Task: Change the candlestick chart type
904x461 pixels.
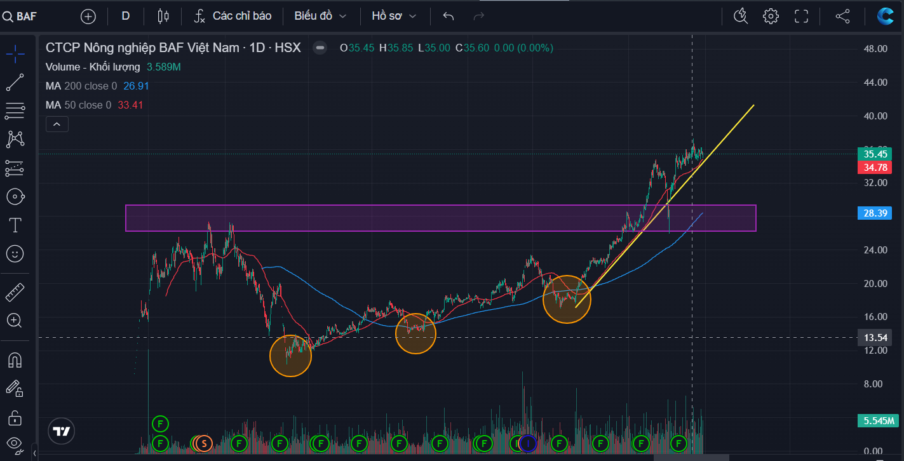Action: pos(163,16)
